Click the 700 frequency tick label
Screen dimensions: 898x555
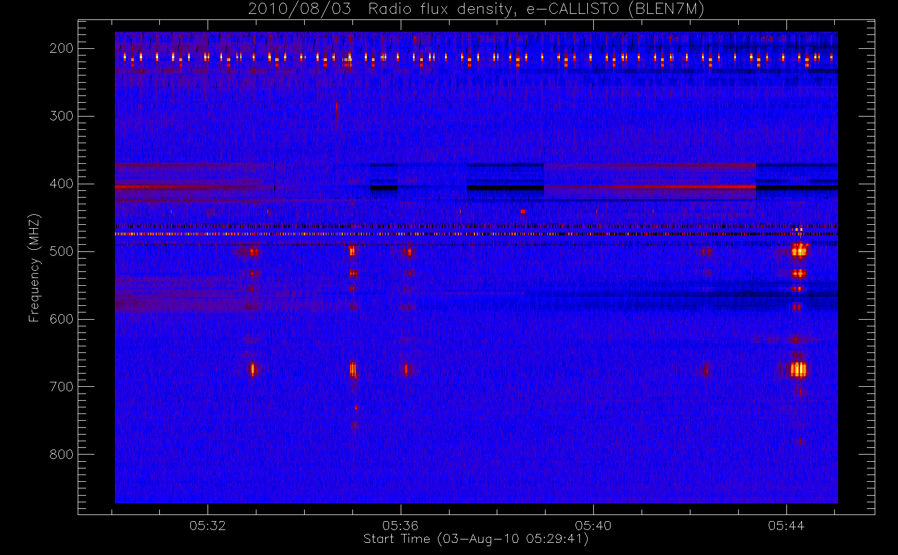pos(61,387)
